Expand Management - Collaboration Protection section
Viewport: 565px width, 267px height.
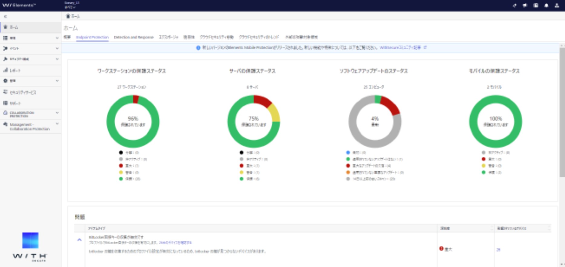pos(57,124)
